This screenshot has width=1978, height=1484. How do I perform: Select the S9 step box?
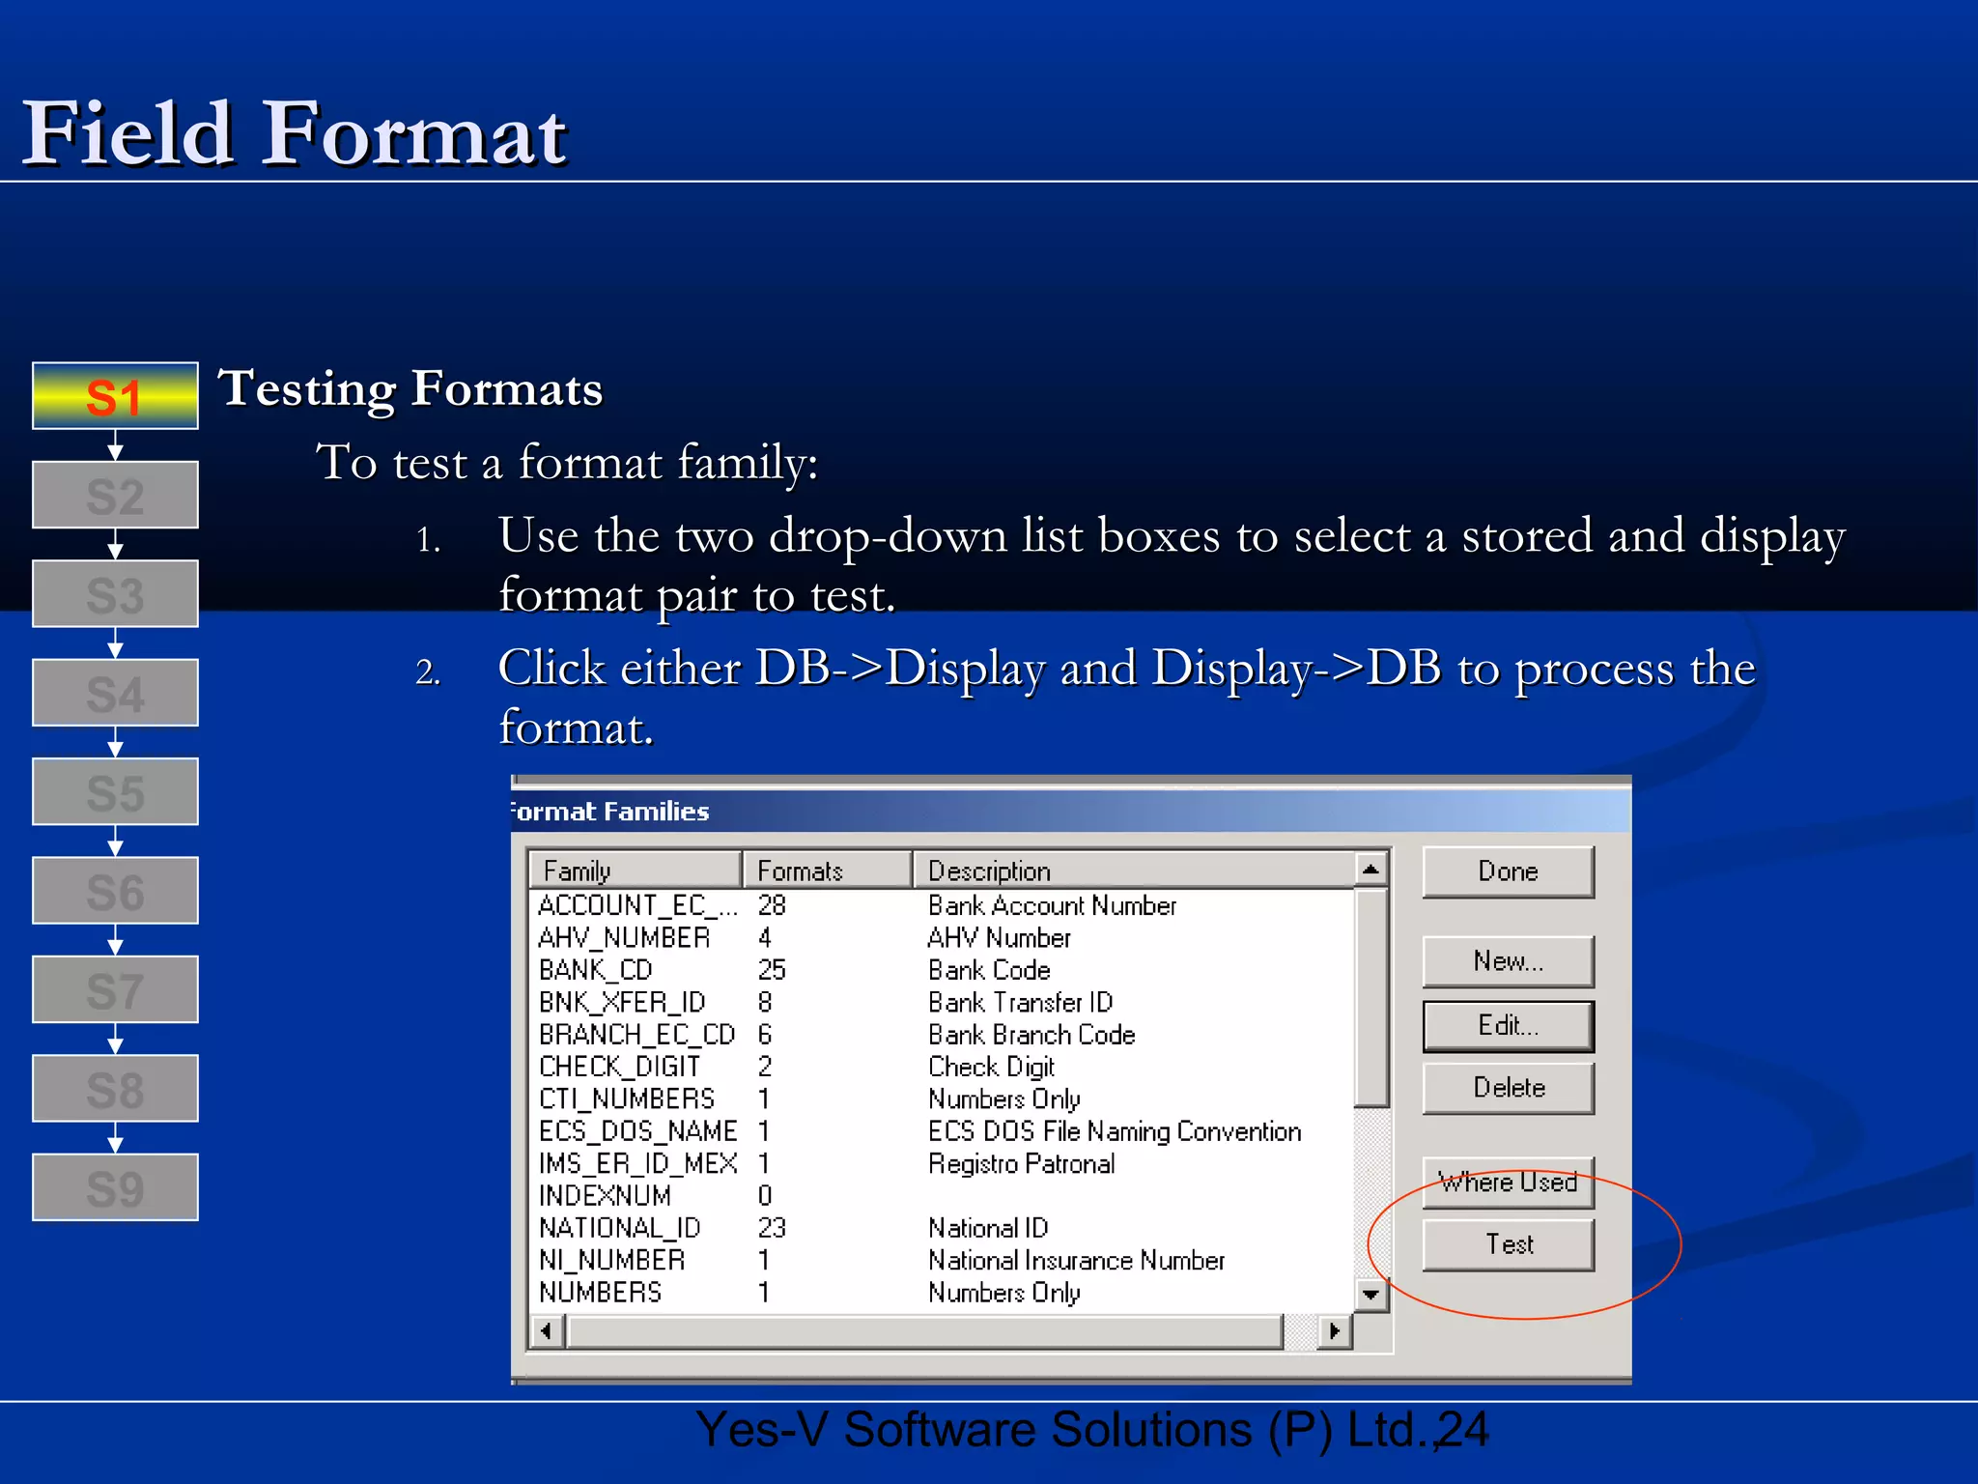pos(115,1187)
